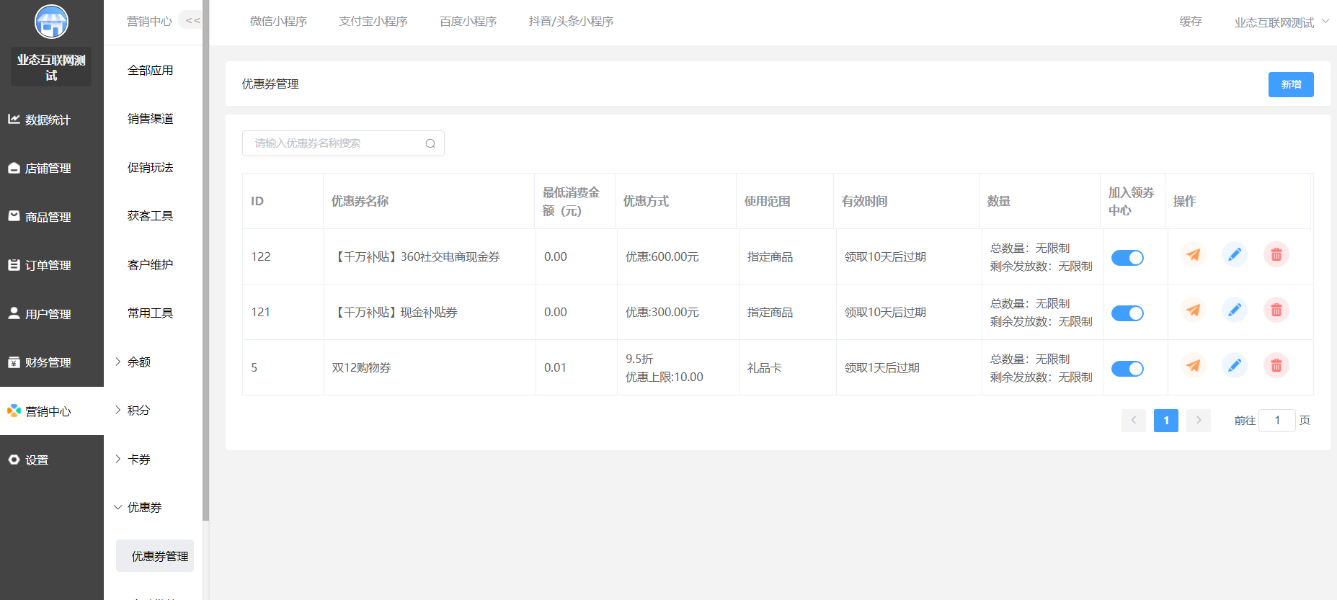Click the search magnifier icon
The image size is (1337, 600).
point(430,143)
